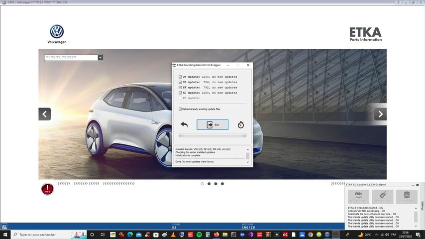This screenshot has height=239, width=425.
Task: Toggle the SK update checkbox
Action: [180, 87]
